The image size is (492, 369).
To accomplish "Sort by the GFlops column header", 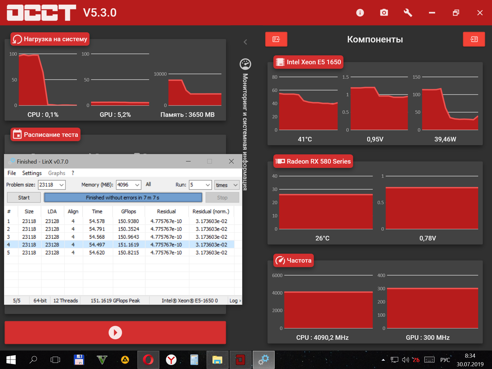I will 129,212.
